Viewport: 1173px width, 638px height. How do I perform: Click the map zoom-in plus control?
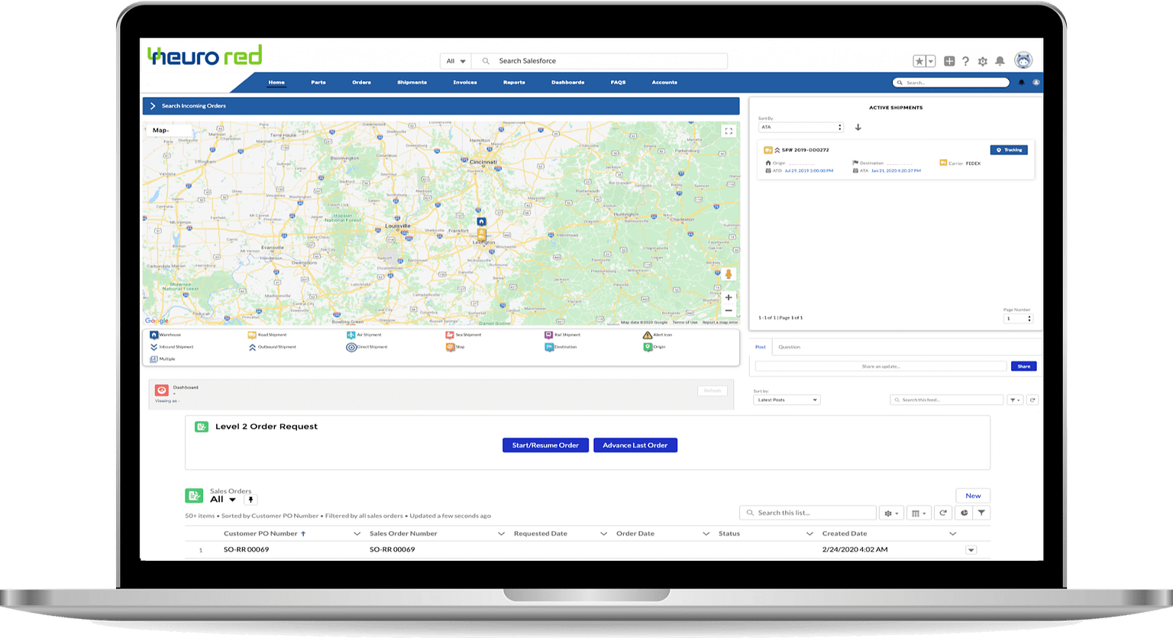(728, 297)
